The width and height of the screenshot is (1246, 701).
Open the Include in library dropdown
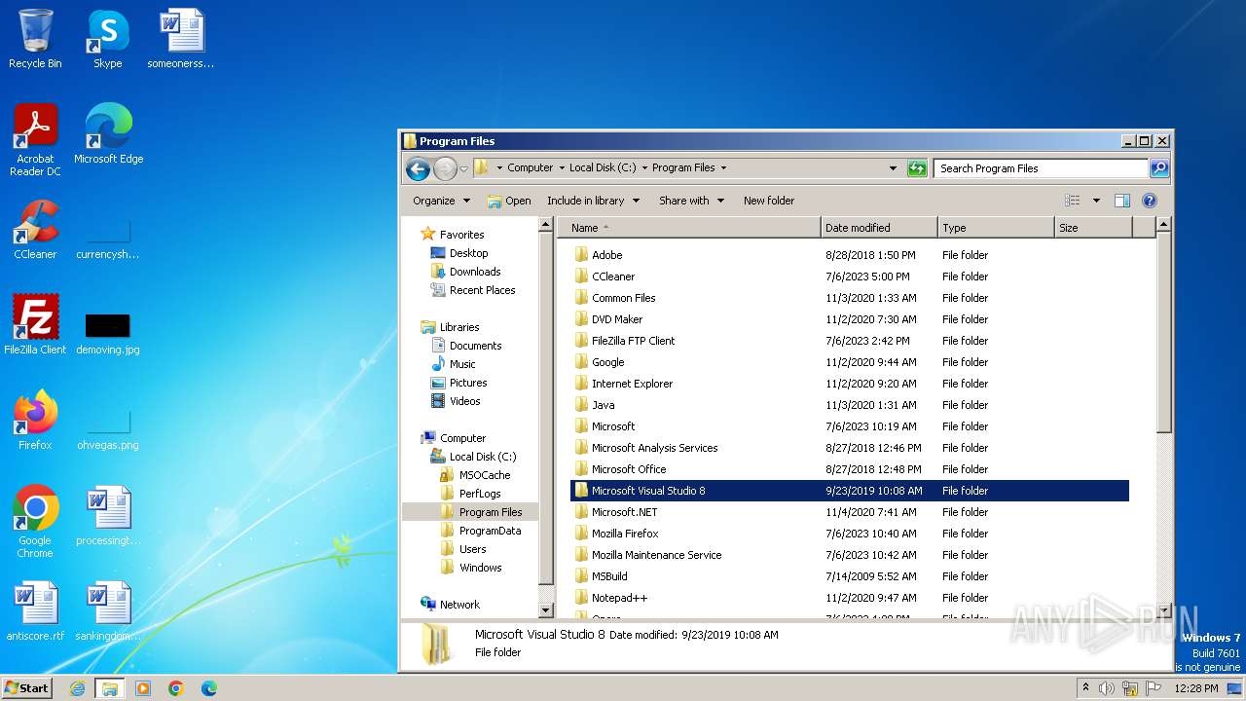[x=593, y=201]
